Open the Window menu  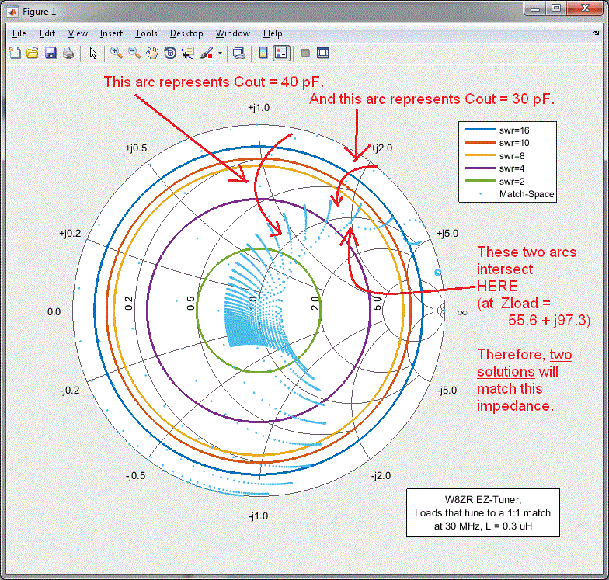coord(233,33)
